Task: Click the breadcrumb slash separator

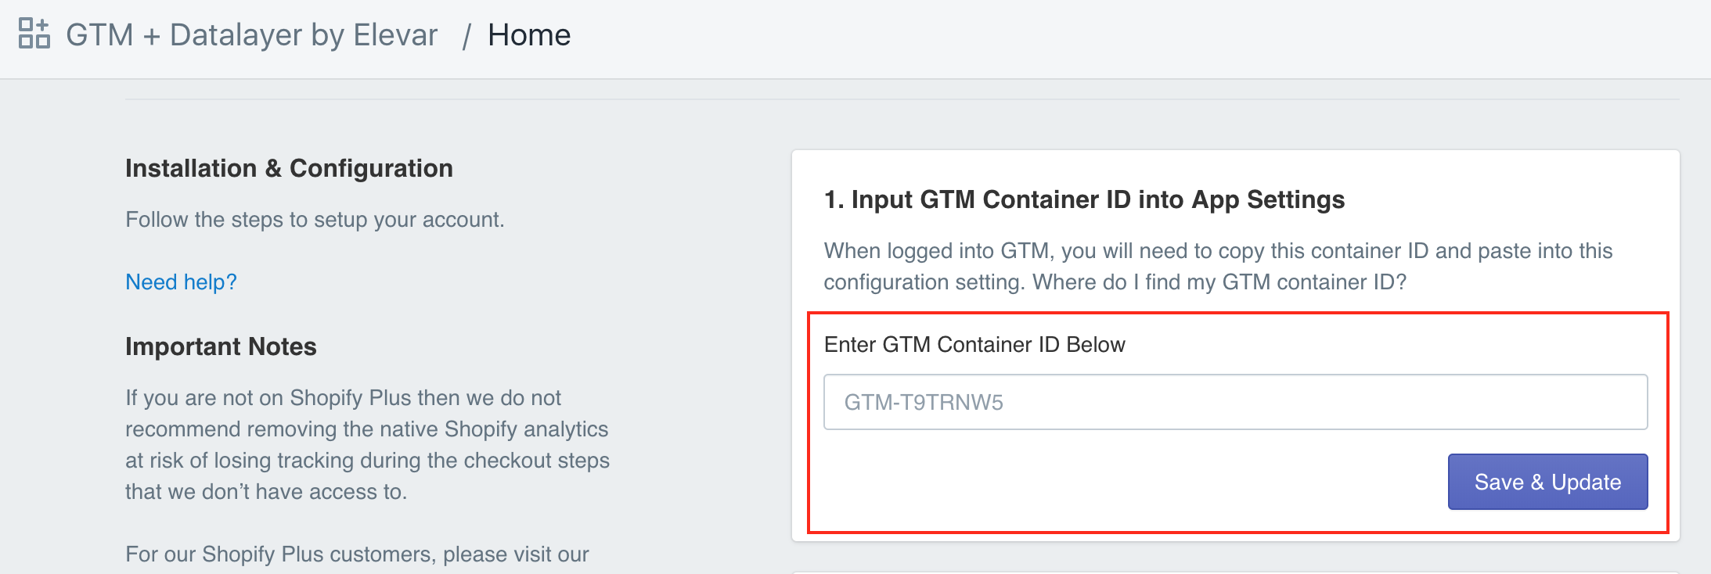Action: coord(466,36)
